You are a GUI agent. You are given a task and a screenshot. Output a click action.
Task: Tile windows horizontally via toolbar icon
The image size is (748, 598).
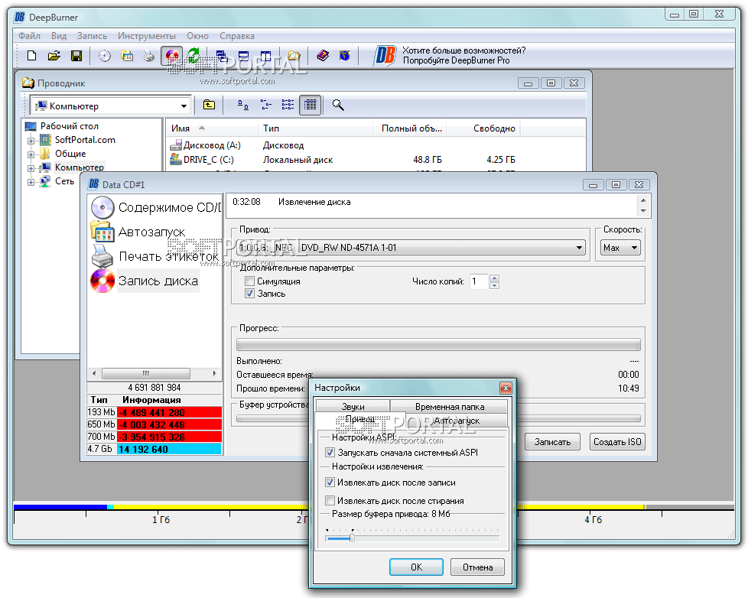(x=244, y=56)
